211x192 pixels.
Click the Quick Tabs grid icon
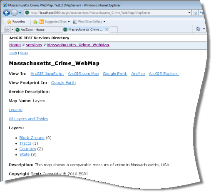click(x=7, y=30)
